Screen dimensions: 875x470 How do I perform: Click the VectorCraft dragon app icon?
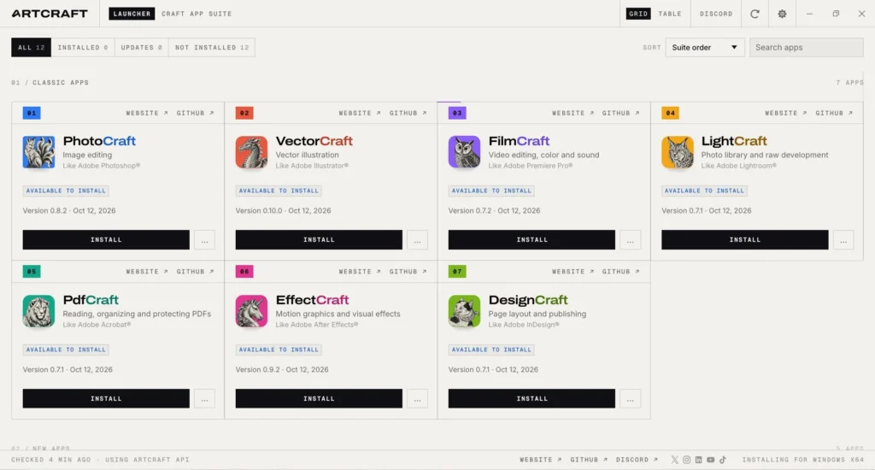(251, 152)
